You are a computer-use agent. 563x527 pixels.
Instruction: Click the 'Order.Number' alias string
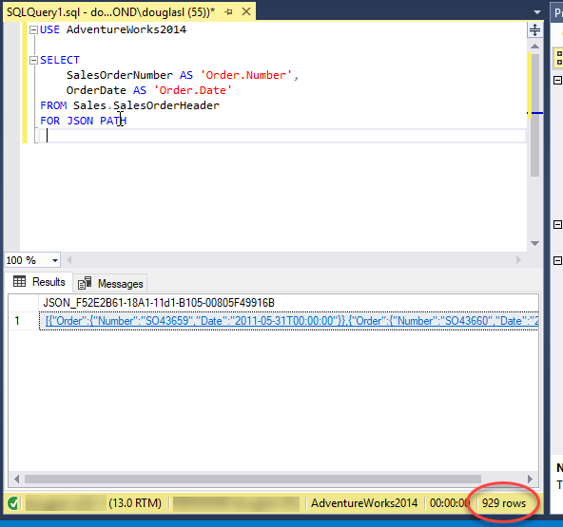tap(246, 75)
